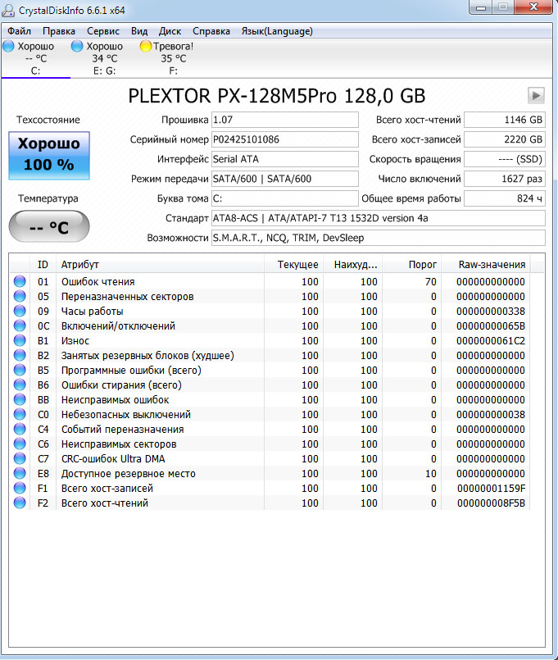
Task: Click the PLEXTOR PX-128M5Pro 128,0 GB title
Action: pyautogui.click(x=276, y=96)
